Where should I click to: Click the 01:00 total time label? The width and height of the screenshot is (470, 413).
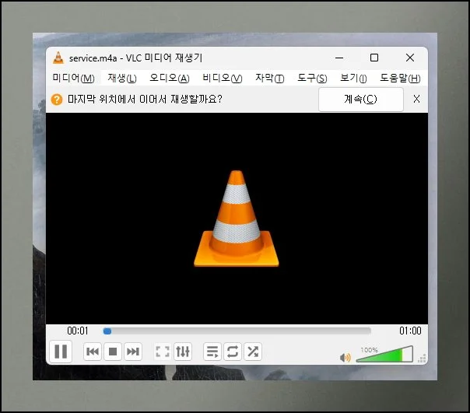point(410,331)
